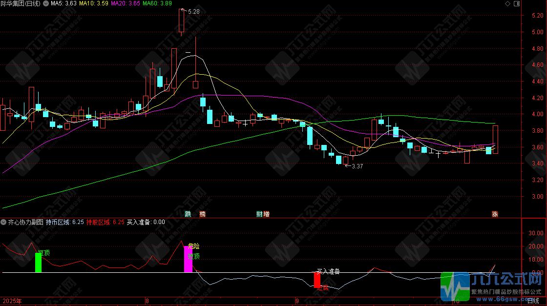Click the 3.37 low price label
This screenshot has width=547, height=306.
[358, 166]
